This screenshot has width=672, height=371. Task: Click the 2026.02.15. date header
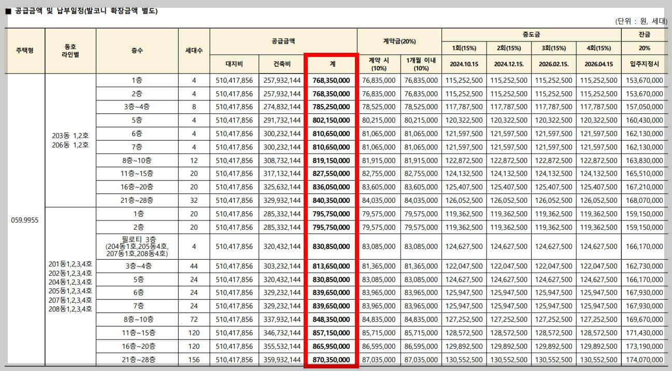[554, 64]
